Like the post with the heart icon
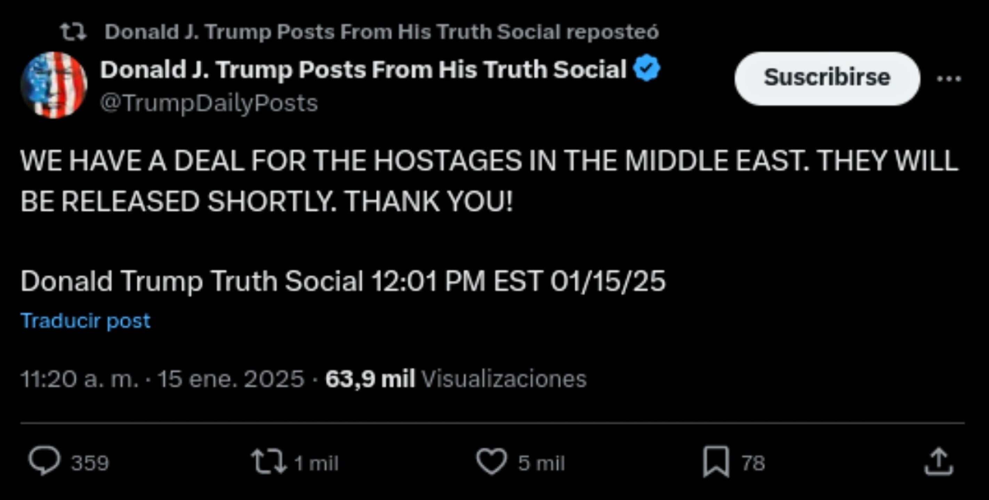The height and width of the screenshot is (500, 989). point(491,461)
